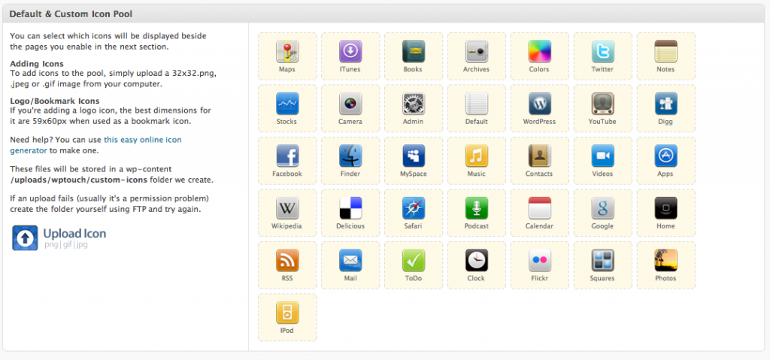Click the RSS feed icon
The height and width of the screenshot is (360, 770).
pyautogui.click(x=287, y=260)
